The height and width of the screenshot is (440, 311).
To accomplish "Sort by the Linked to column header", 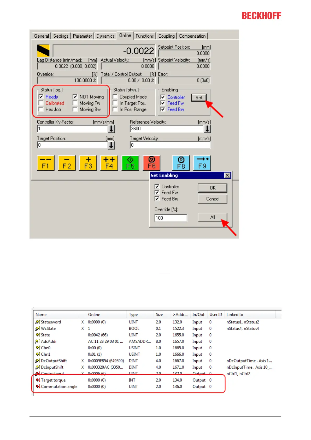I will [x=250, y=315].
